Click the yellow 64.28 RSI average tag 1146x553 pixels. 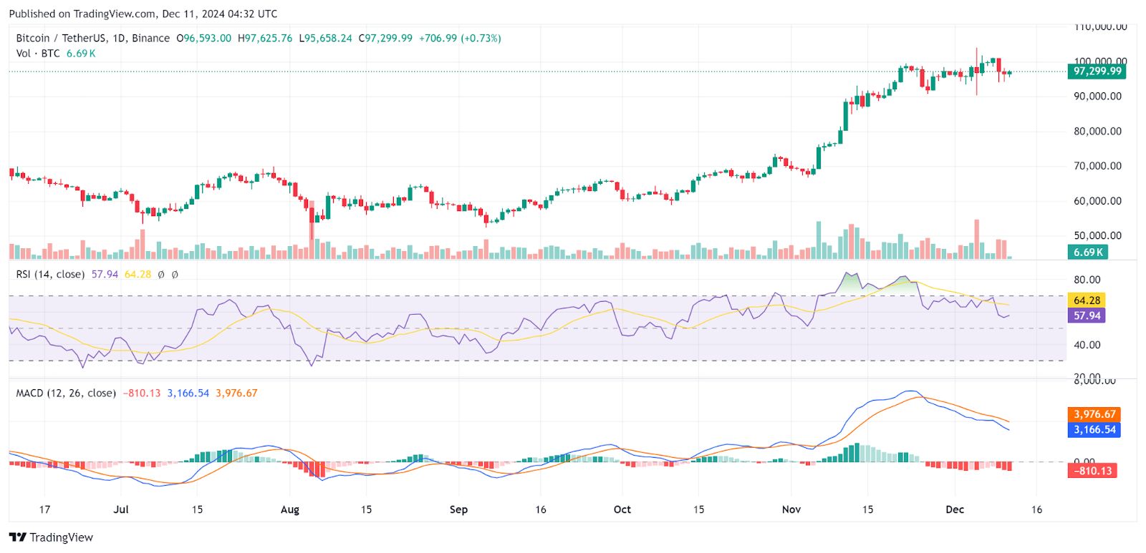[1087, 300]
